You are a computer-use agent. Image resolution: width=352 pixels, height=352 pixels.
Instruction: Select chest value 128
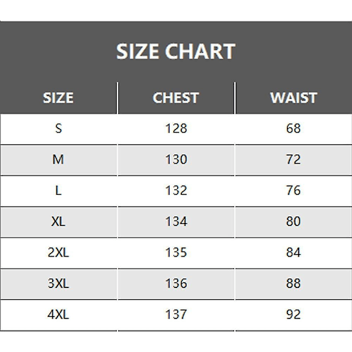tap(176, 128)
